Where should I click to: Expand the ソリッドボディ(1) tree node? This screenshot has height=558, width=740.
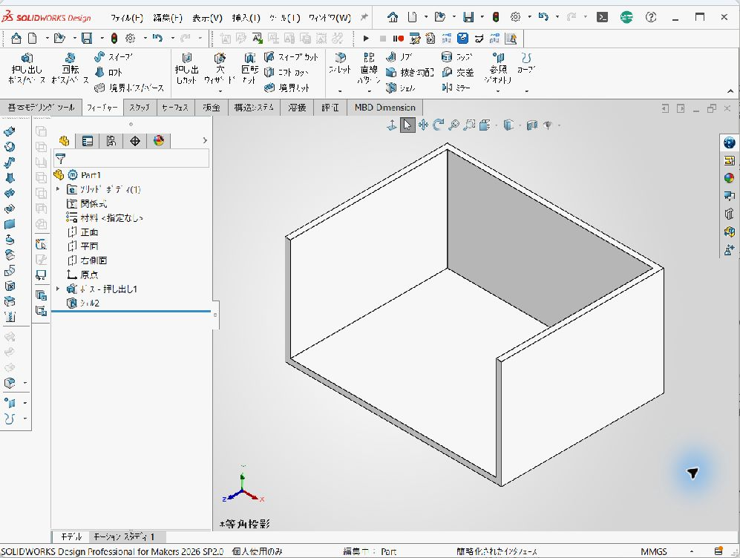pyautogui.click(x=58, y=189)
